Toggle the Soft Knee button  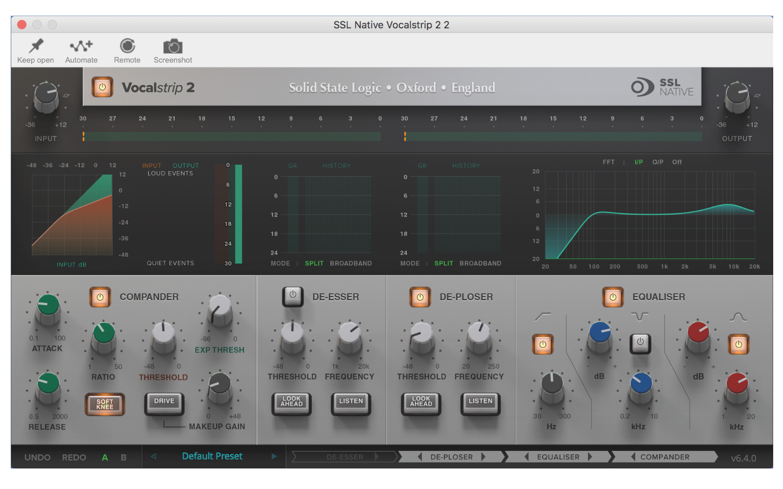point(105,404)
